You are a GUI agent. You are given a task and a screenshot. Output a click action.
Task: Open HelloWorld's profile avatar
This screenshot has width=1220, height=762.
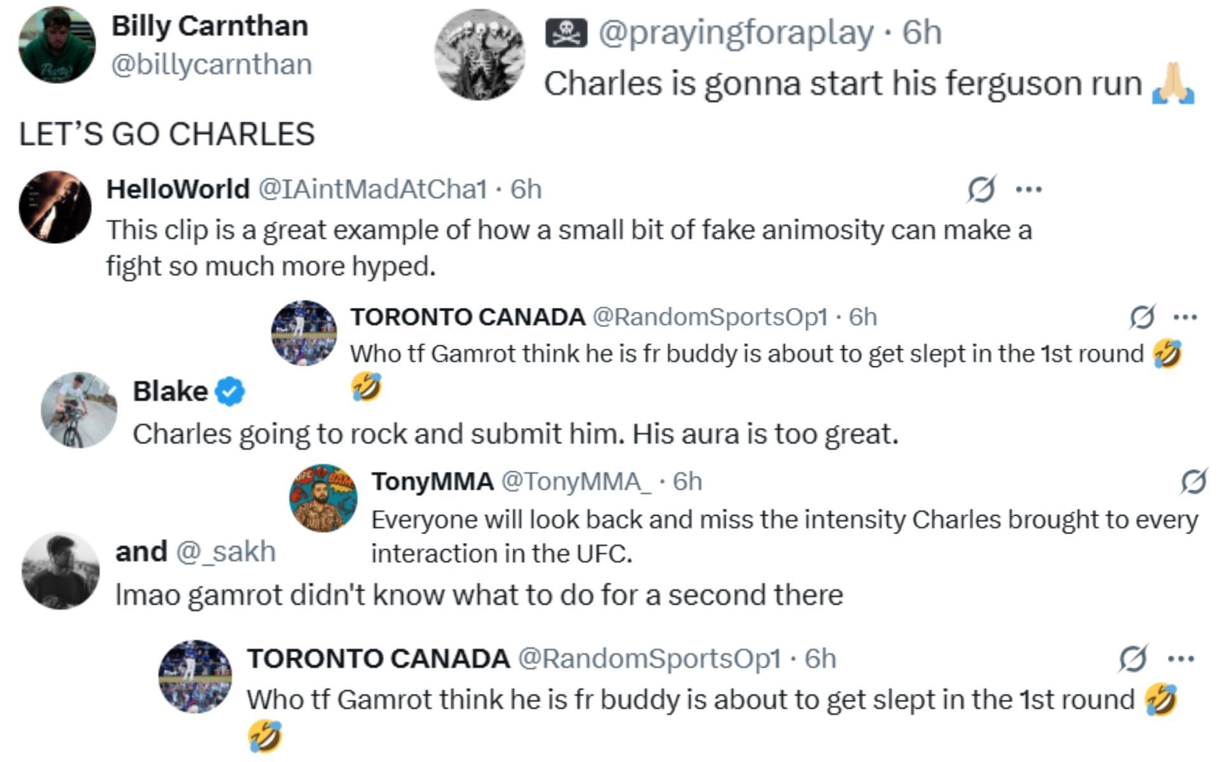point(55,207)
